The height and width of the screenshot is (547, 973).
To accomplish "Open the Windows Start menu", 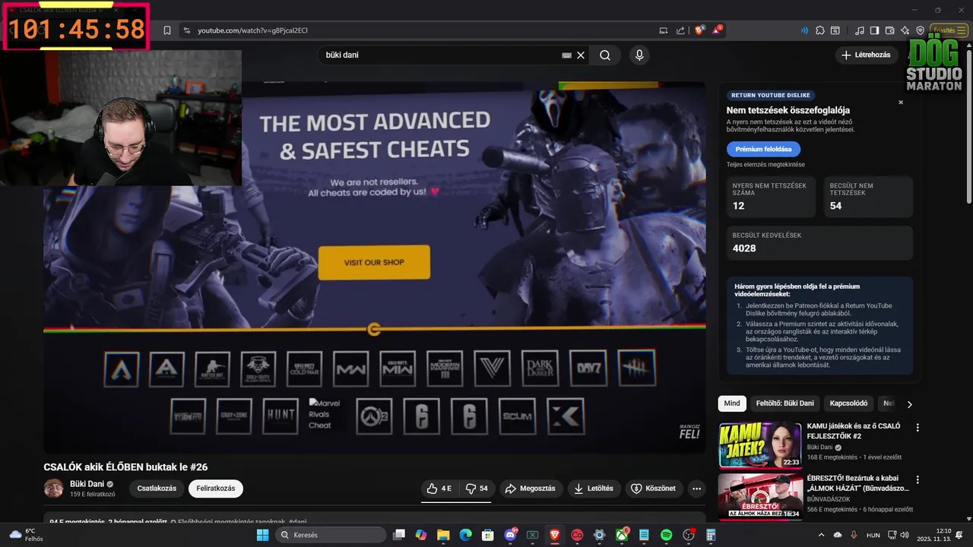I will (x=262, y=535).
